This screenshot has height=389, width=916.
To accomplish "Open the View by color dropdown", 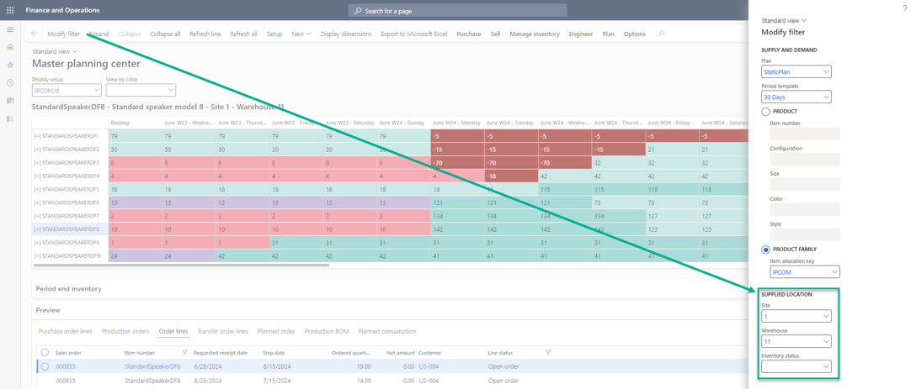I will click(x=141, y=90).
